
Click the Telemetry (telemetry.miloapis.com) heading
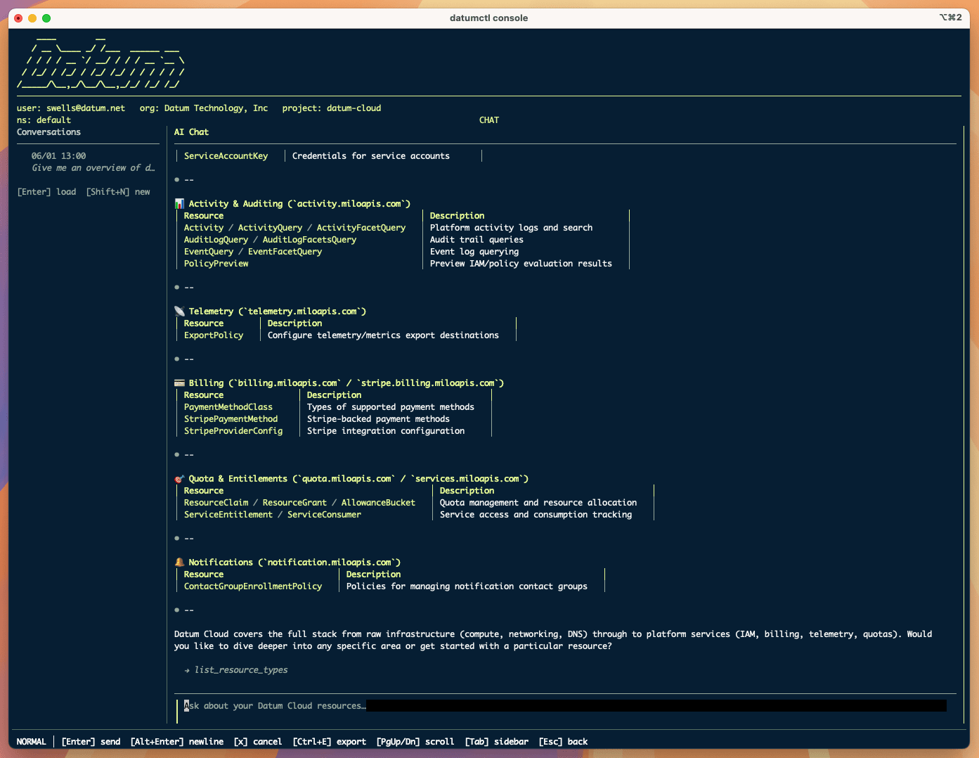278,311
